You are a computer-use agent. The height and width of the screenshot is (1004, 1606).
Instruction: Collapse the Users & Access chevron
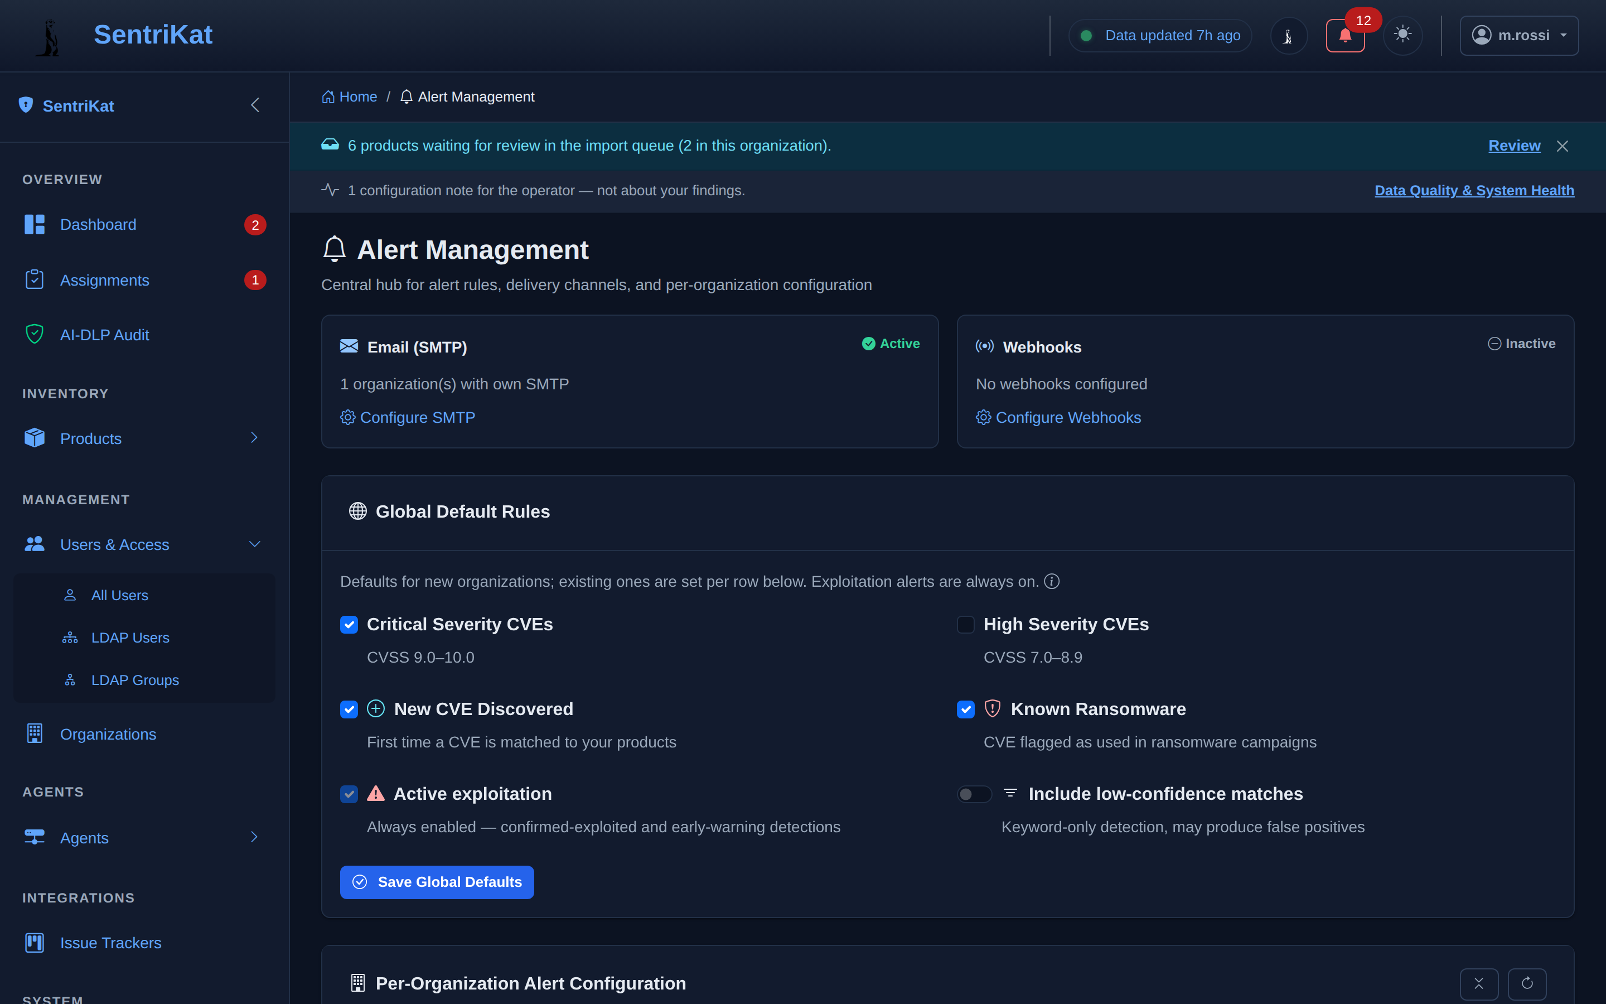pyautogui.click(x=254, y=544)
